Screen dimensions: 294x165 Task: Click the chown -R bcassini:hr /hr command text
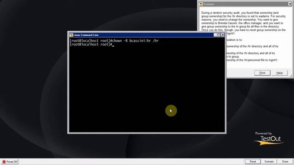tap(135, 41)
